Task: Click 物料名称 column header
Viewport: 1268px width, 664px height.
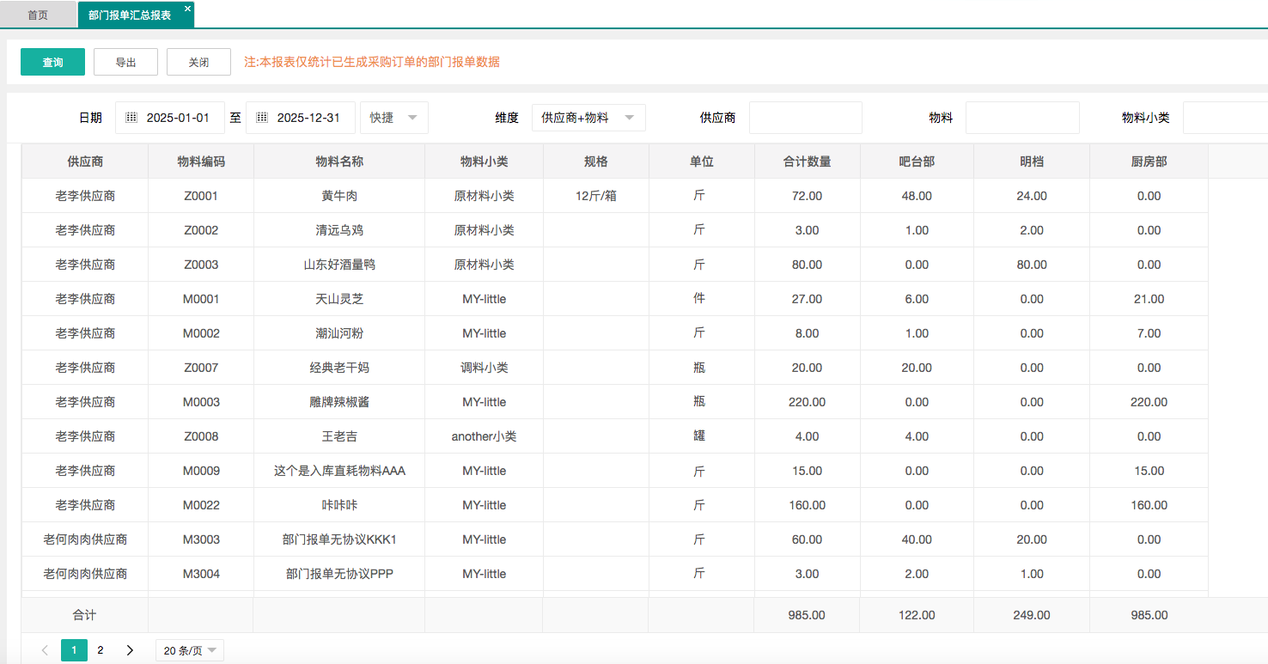Action: (x=339, y=161)
